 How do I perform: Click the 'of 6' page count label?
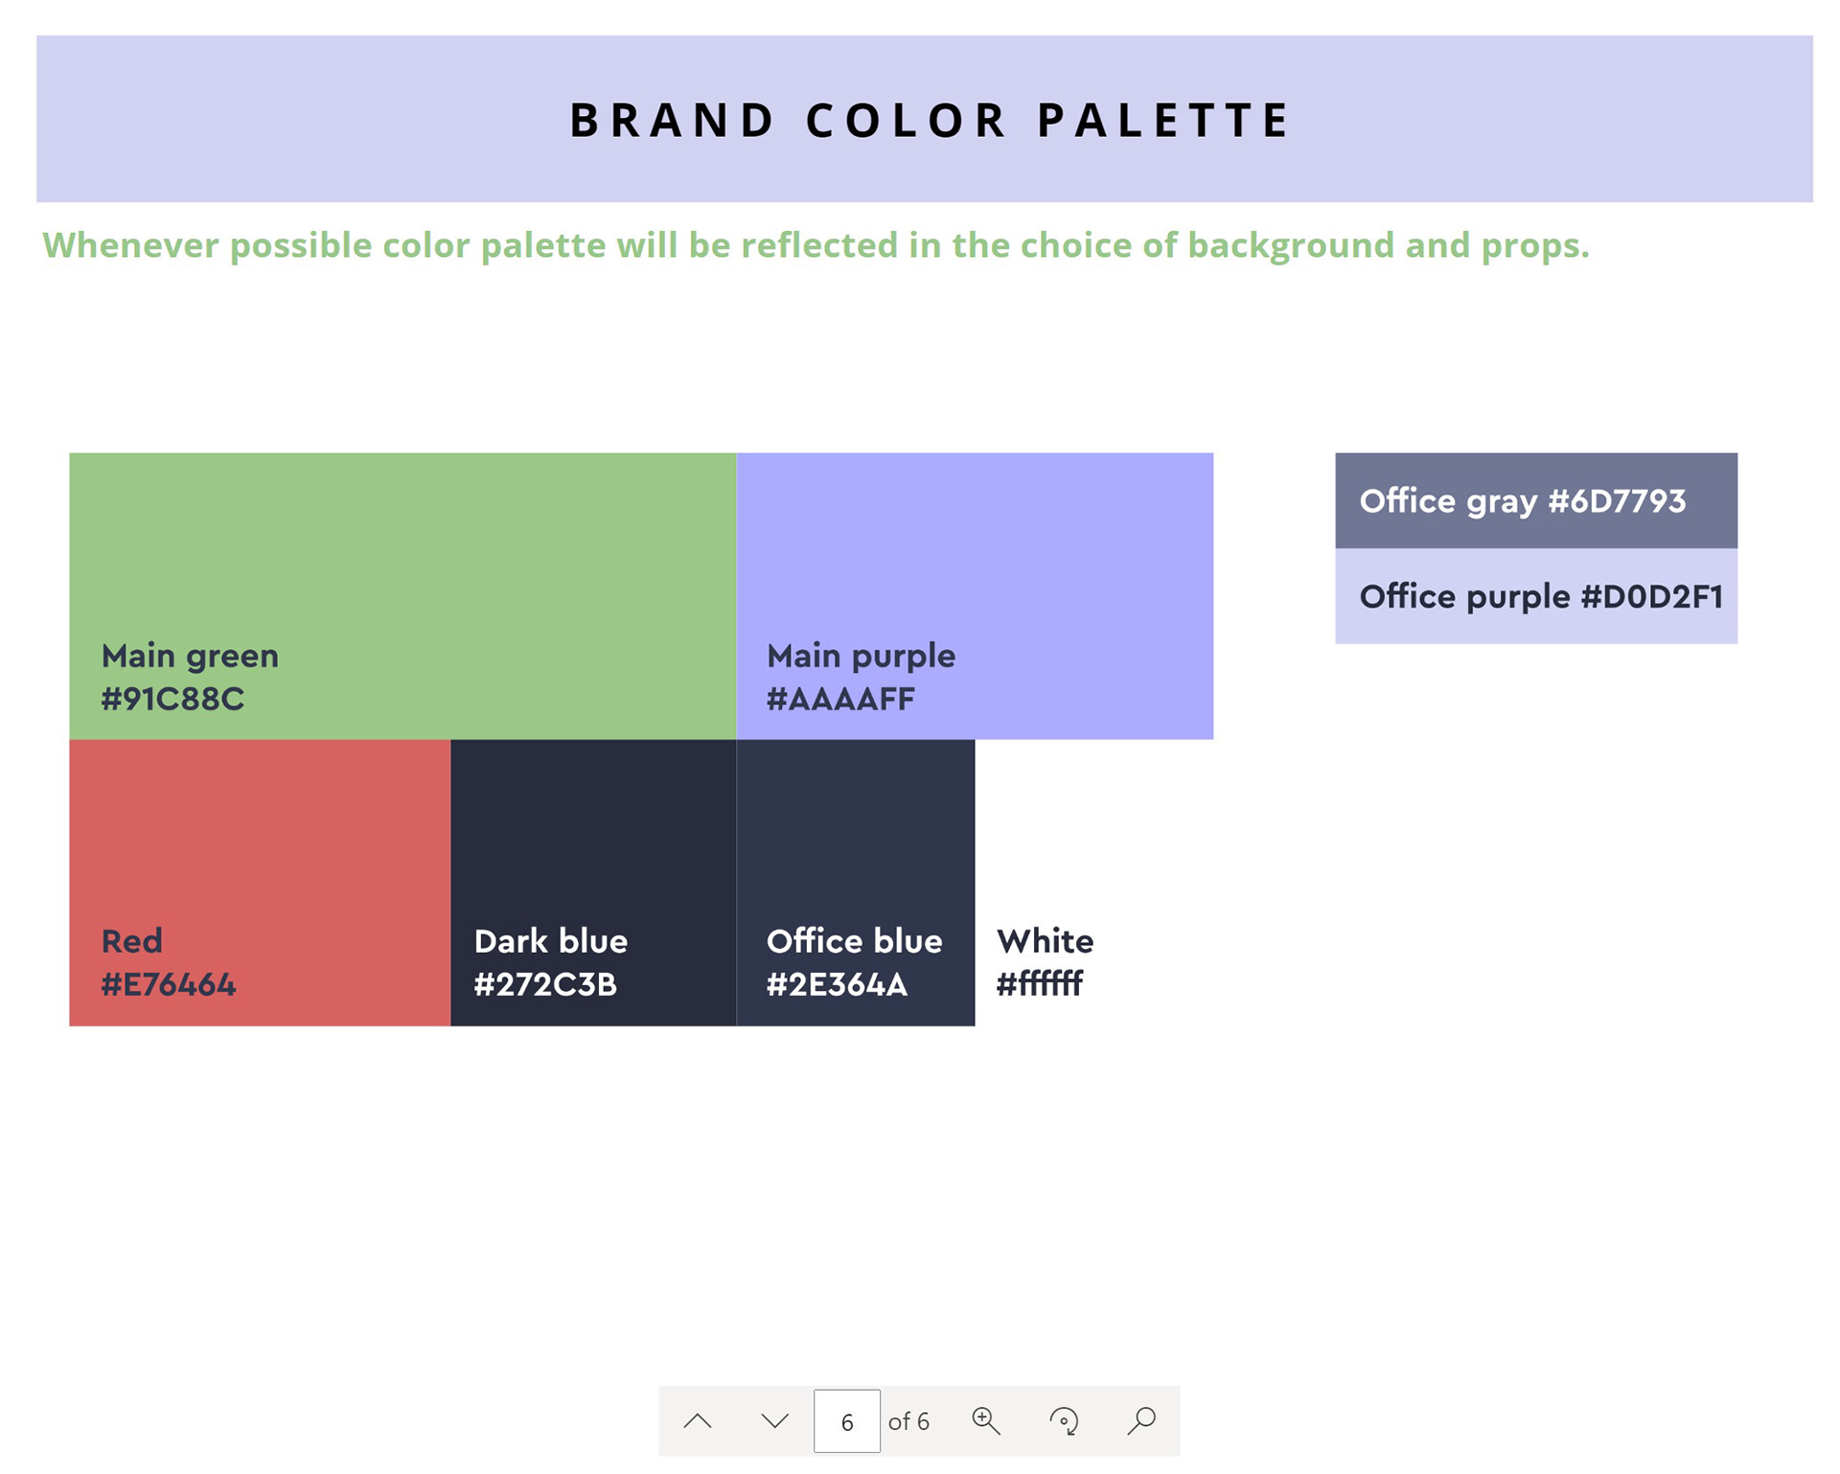(908, 1421)
